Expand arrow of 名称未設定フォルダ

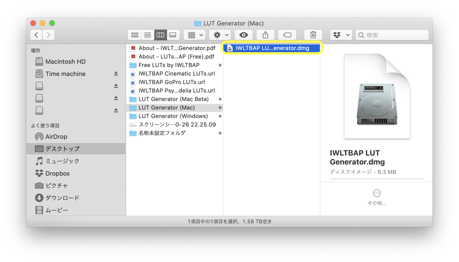coord(220,133)
